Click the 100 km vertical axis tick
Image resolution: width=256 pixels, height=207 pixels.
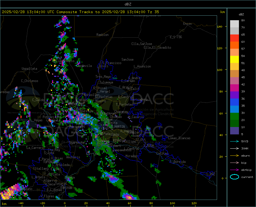click(x=220, y=70)
